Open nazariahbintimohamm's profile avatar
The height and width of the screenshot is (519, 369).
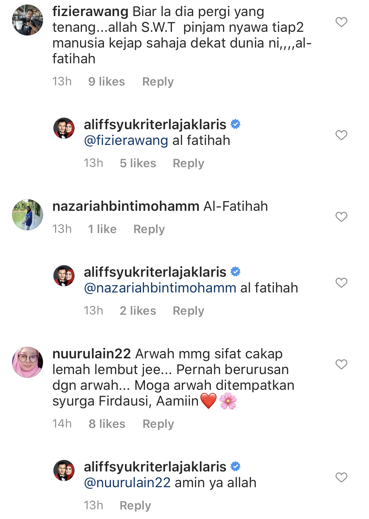[28, 214]
